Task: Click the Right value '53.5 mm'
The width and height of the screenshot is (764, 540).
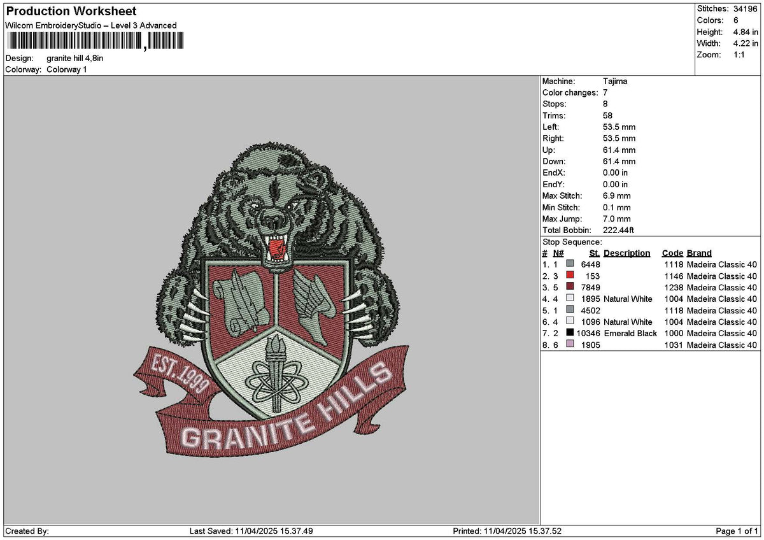Action: click(x=619, y=139)
